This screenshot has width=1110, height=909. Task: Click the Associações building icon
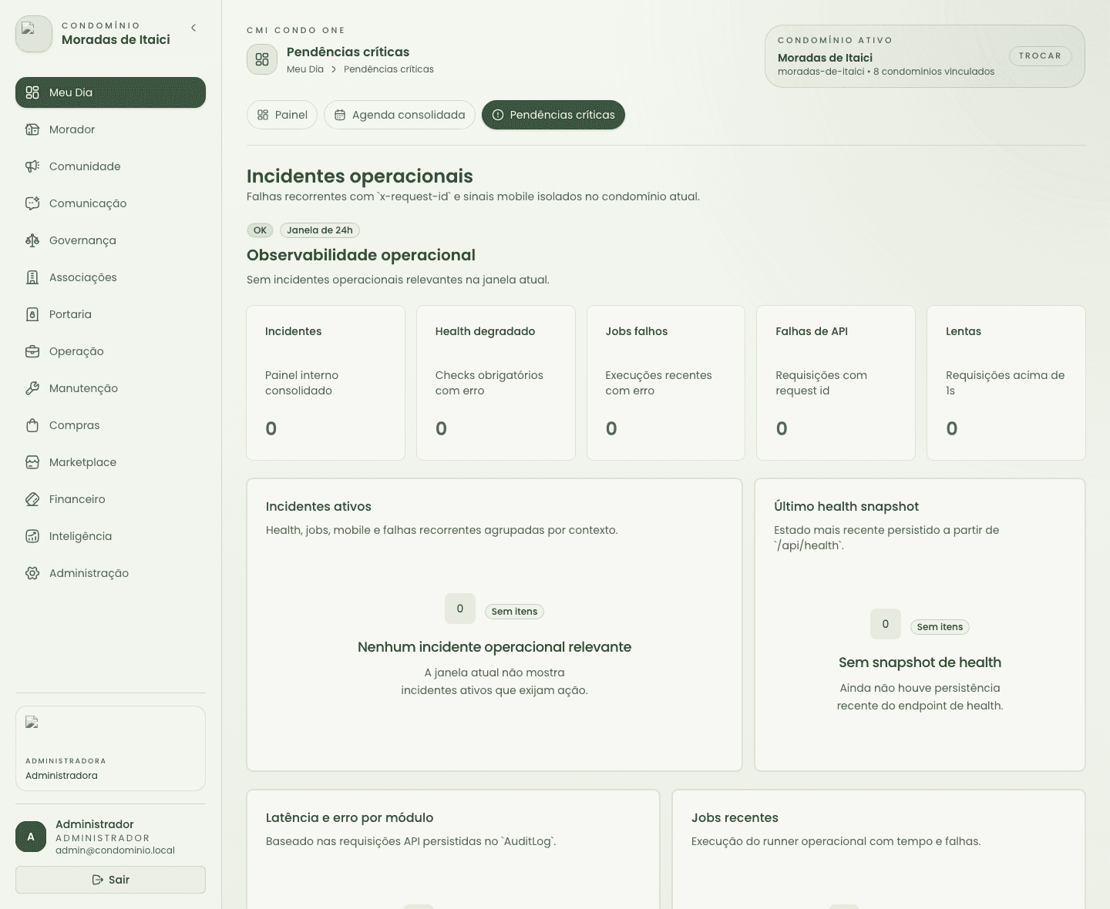click(32, 277)
